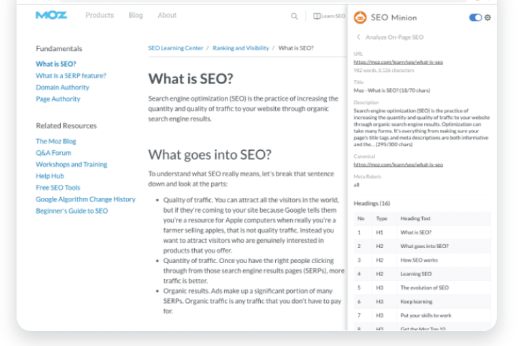
Task: Open SEO Minion settings gear
Action: 488,18
